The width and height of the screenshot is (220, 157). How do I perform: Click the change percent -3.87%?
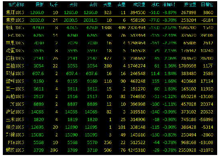[x=170, y=13]
